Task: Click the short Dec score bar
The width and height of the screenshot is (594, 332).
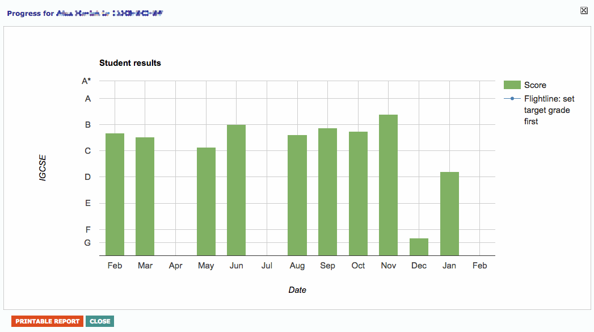Action: point(419,247)
